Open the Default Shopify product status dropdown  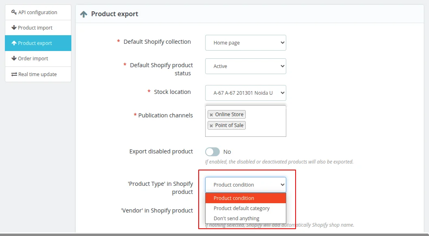point(245,66)
